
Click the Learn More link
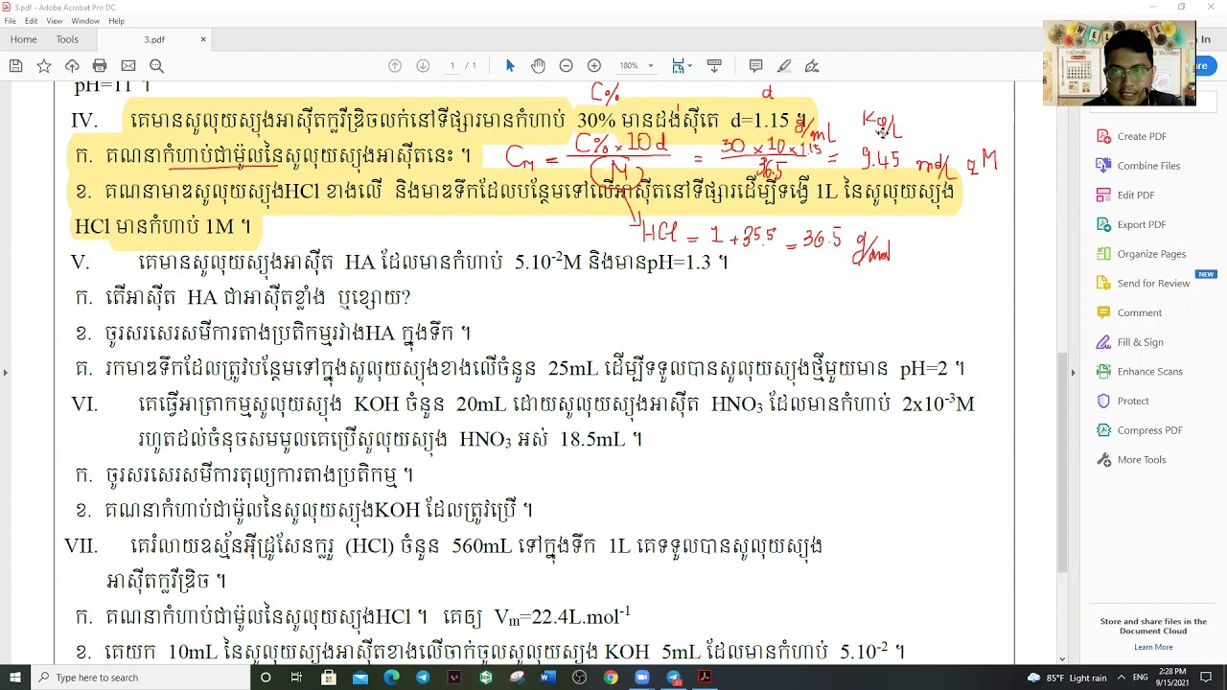point(1153,647)
